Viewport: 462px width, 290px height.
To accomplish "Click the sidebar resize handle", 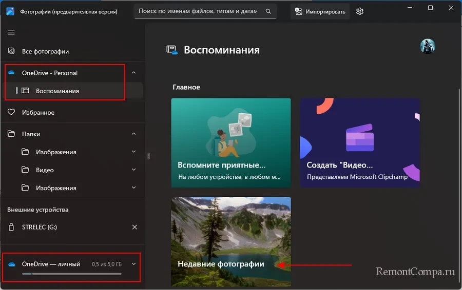I will [x=148, y=156].
